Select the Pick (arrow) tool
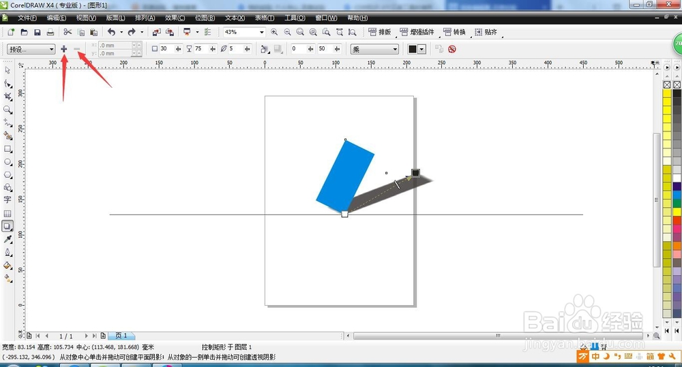Viewport: 682px width, 367px height. (8, 70)
